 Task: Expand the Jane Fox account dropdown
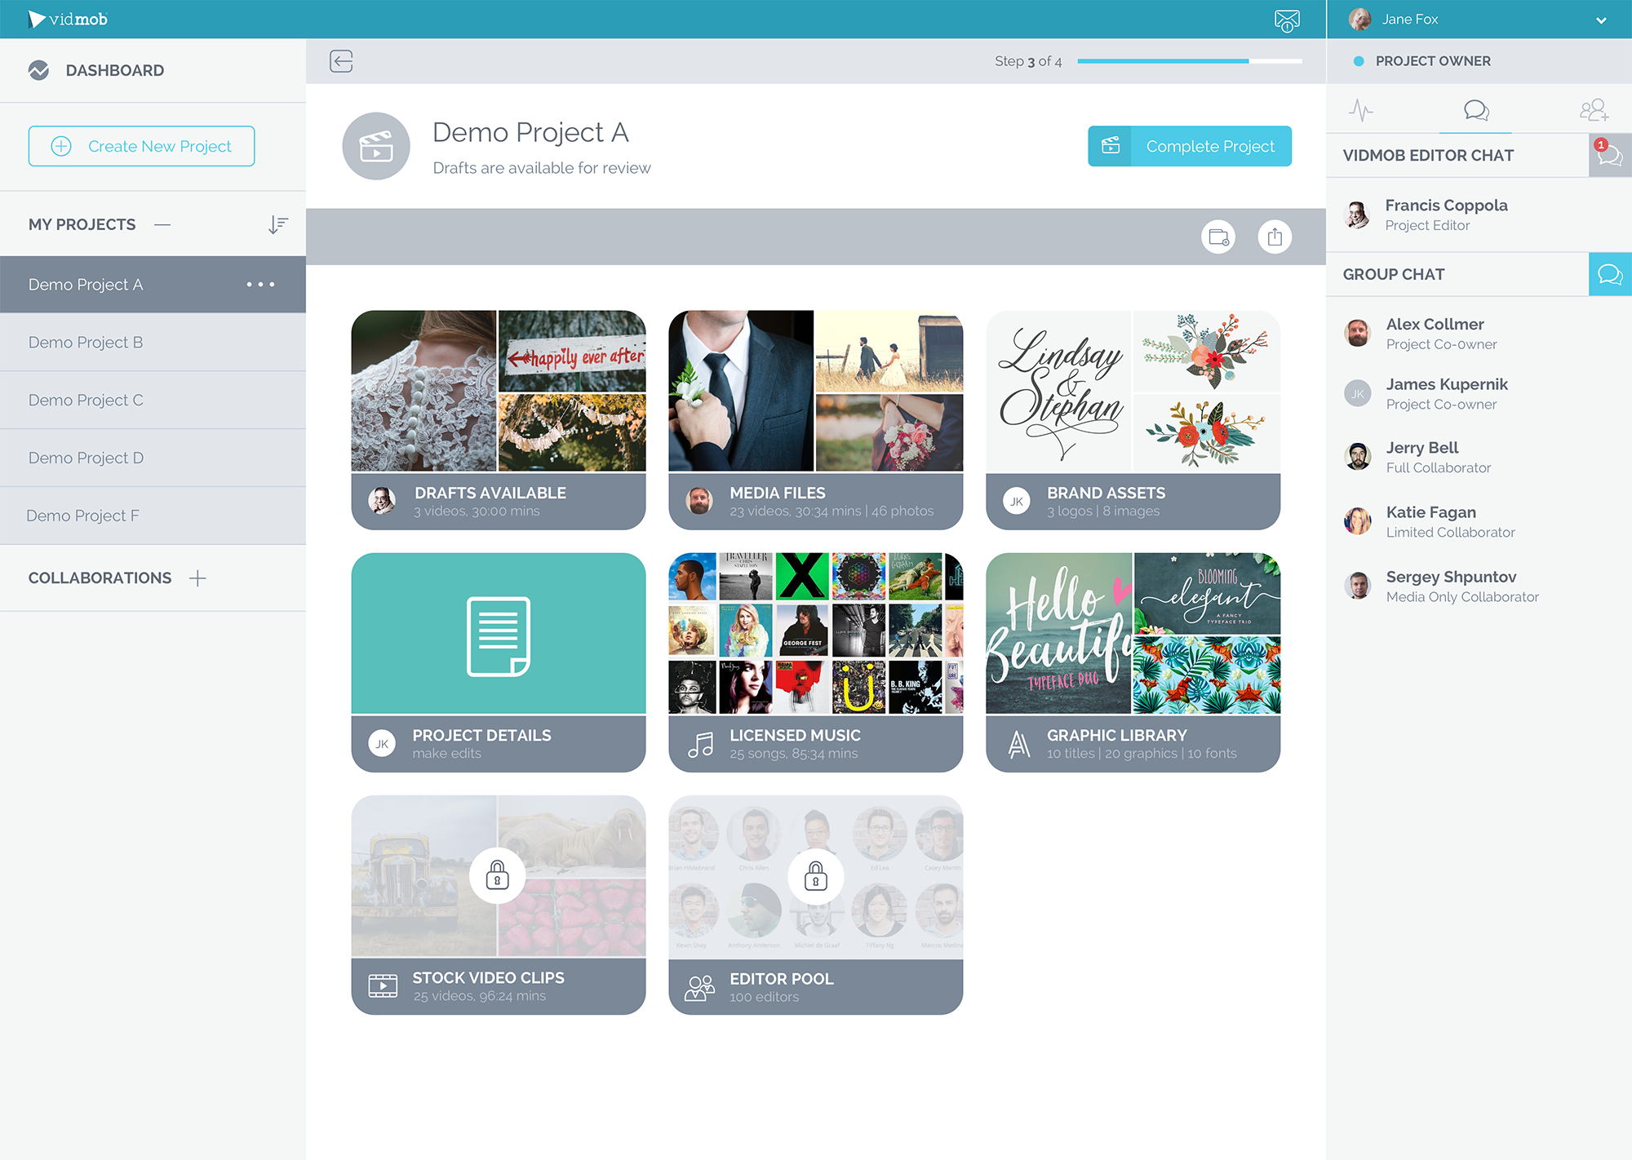coord(1601,19)
